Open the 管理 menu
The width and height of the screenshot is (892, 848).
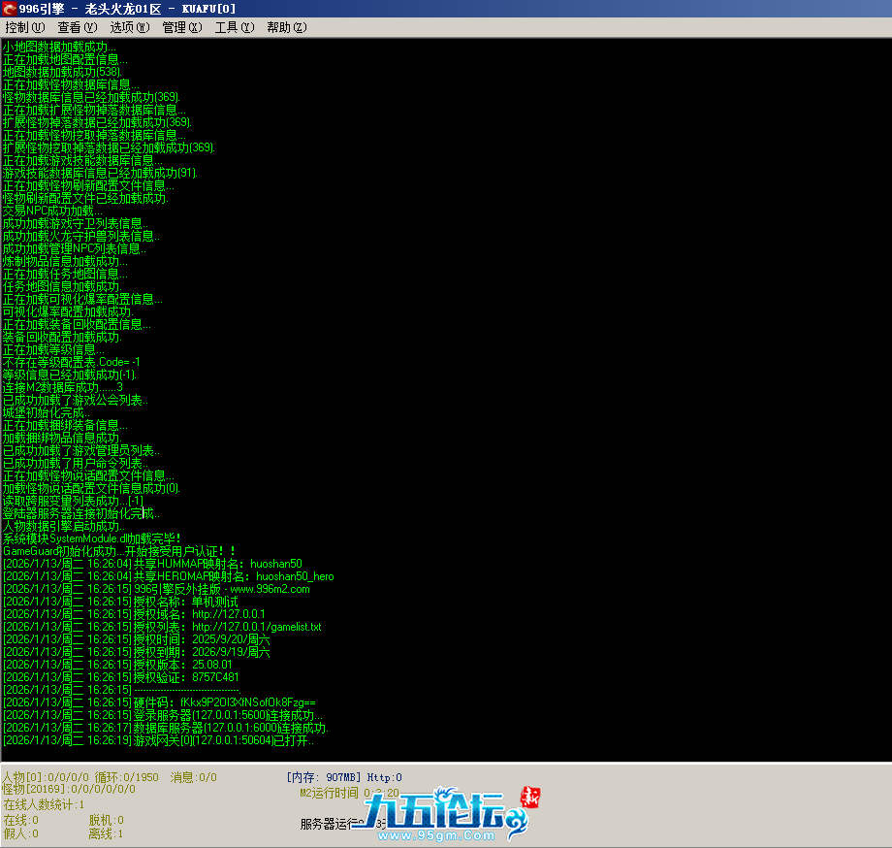click(181, 27)
